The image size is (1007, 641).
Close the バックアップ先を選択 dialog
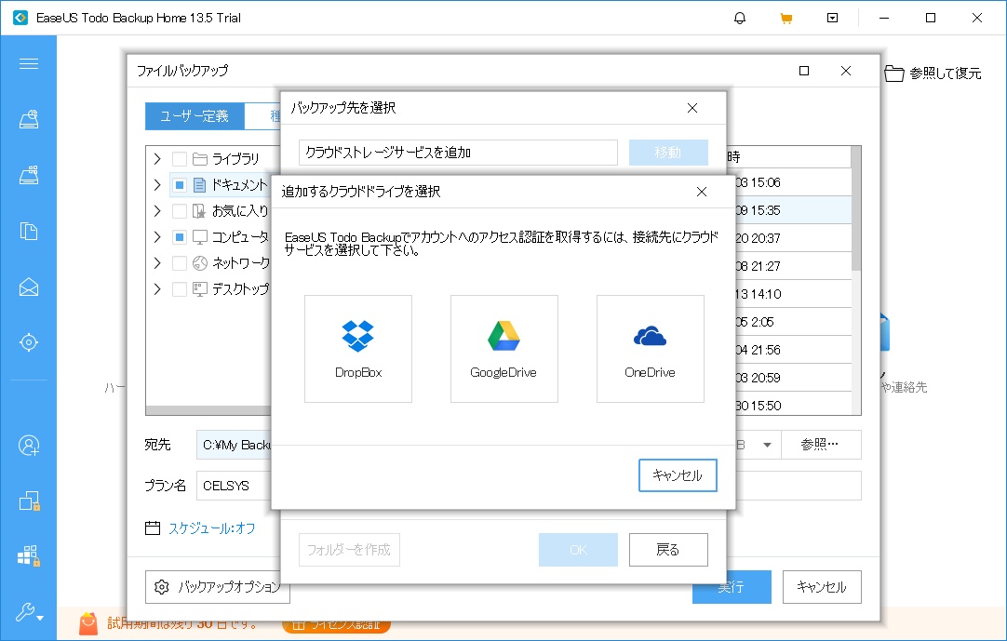(692, 108)
